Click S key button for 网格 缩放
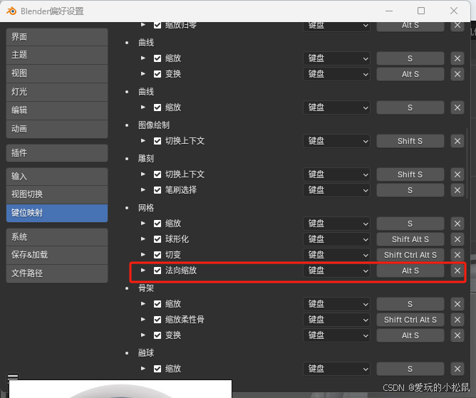 410,224
